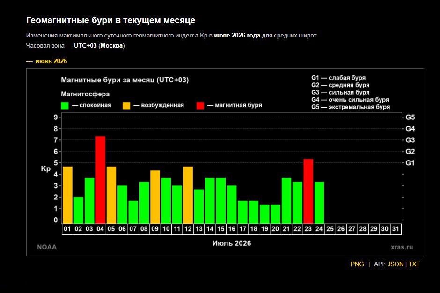Click day label 25 on the axis

coord(330,229)
